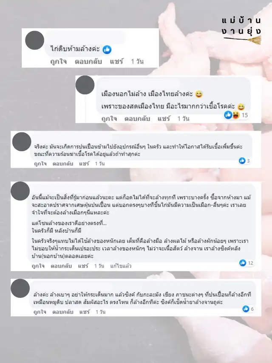This screenshot has height=363, width=272.
Task: Click the thumbs-up icon showing 12 likes
Action: pos(243,263)
